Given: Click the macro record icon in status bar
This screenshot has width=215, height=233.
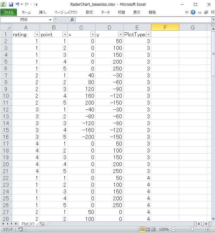Looking at the screenshot, I should [20, 229].
